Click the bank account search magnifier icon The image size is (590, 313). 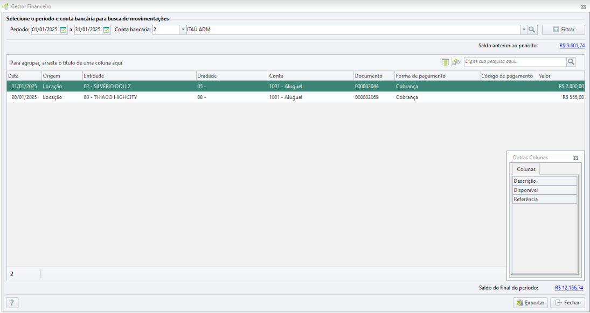(x=532, y=30)
